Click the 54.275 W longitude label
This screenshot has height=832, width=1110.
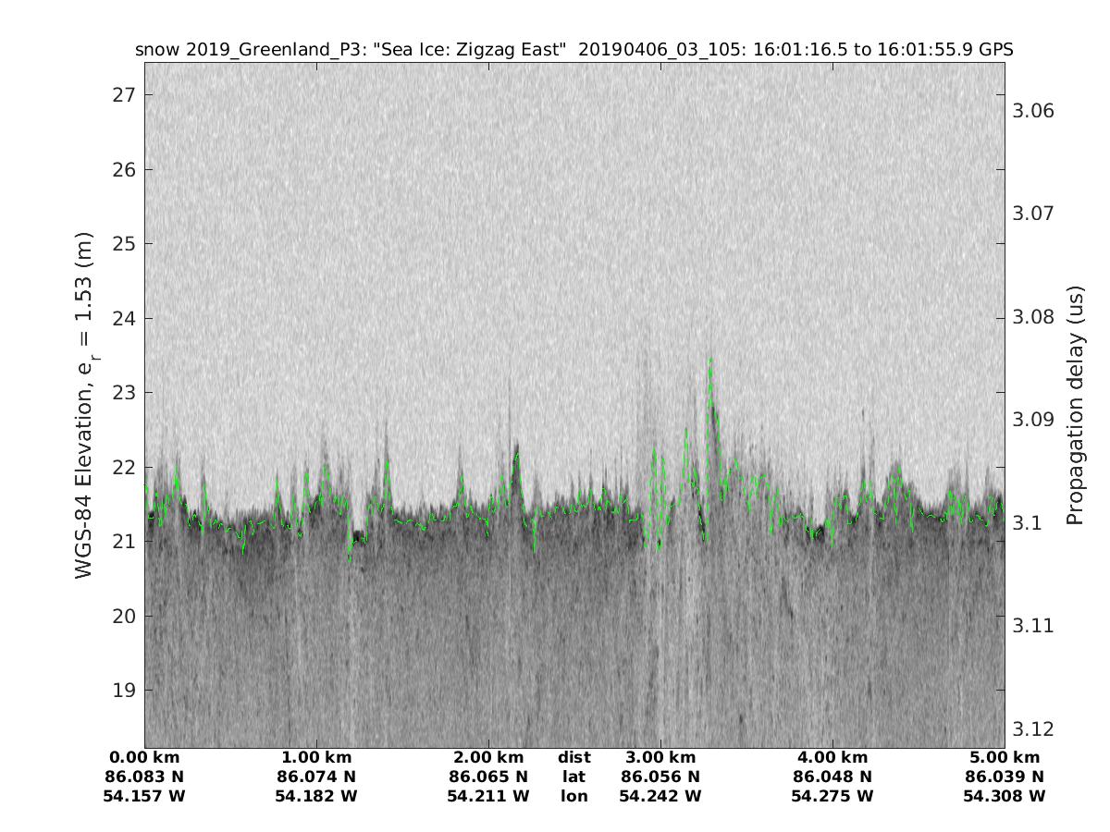[x=832, y=796]
